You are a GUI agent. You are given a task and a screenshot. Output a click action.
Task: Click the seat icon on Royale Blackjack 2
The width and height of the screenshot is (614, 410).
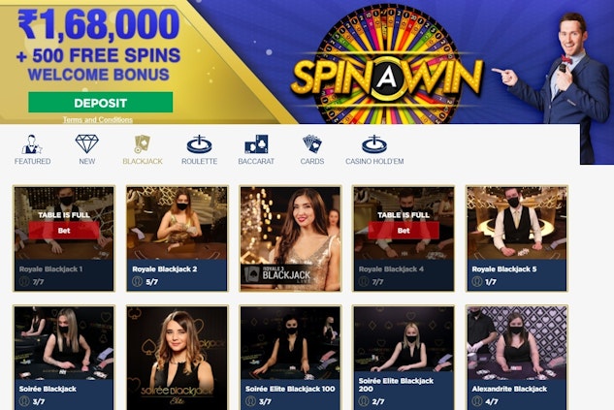[137, 281]
